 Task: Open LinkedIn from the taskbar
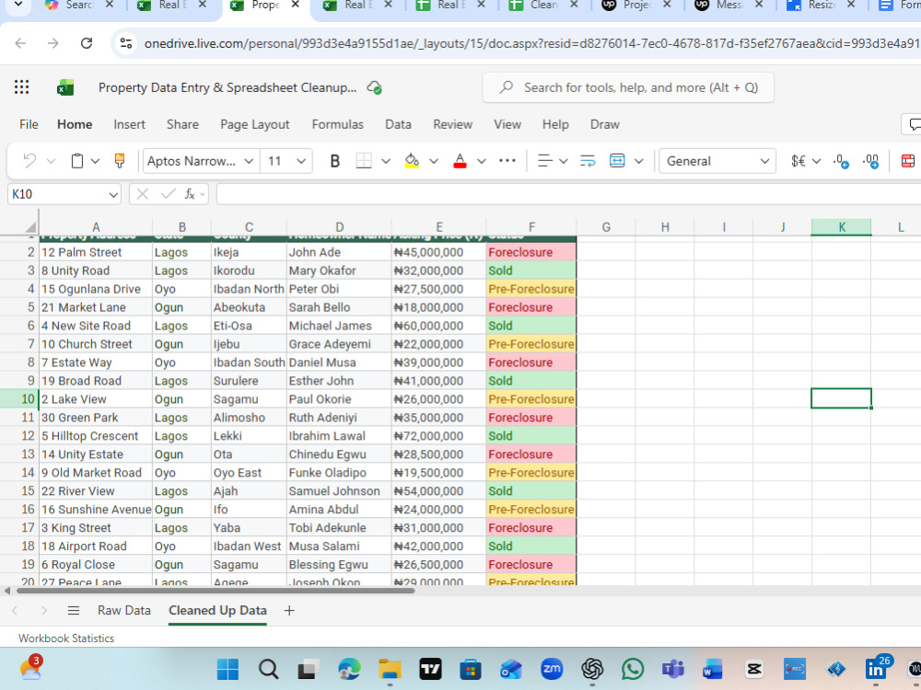tap(876, 668)
